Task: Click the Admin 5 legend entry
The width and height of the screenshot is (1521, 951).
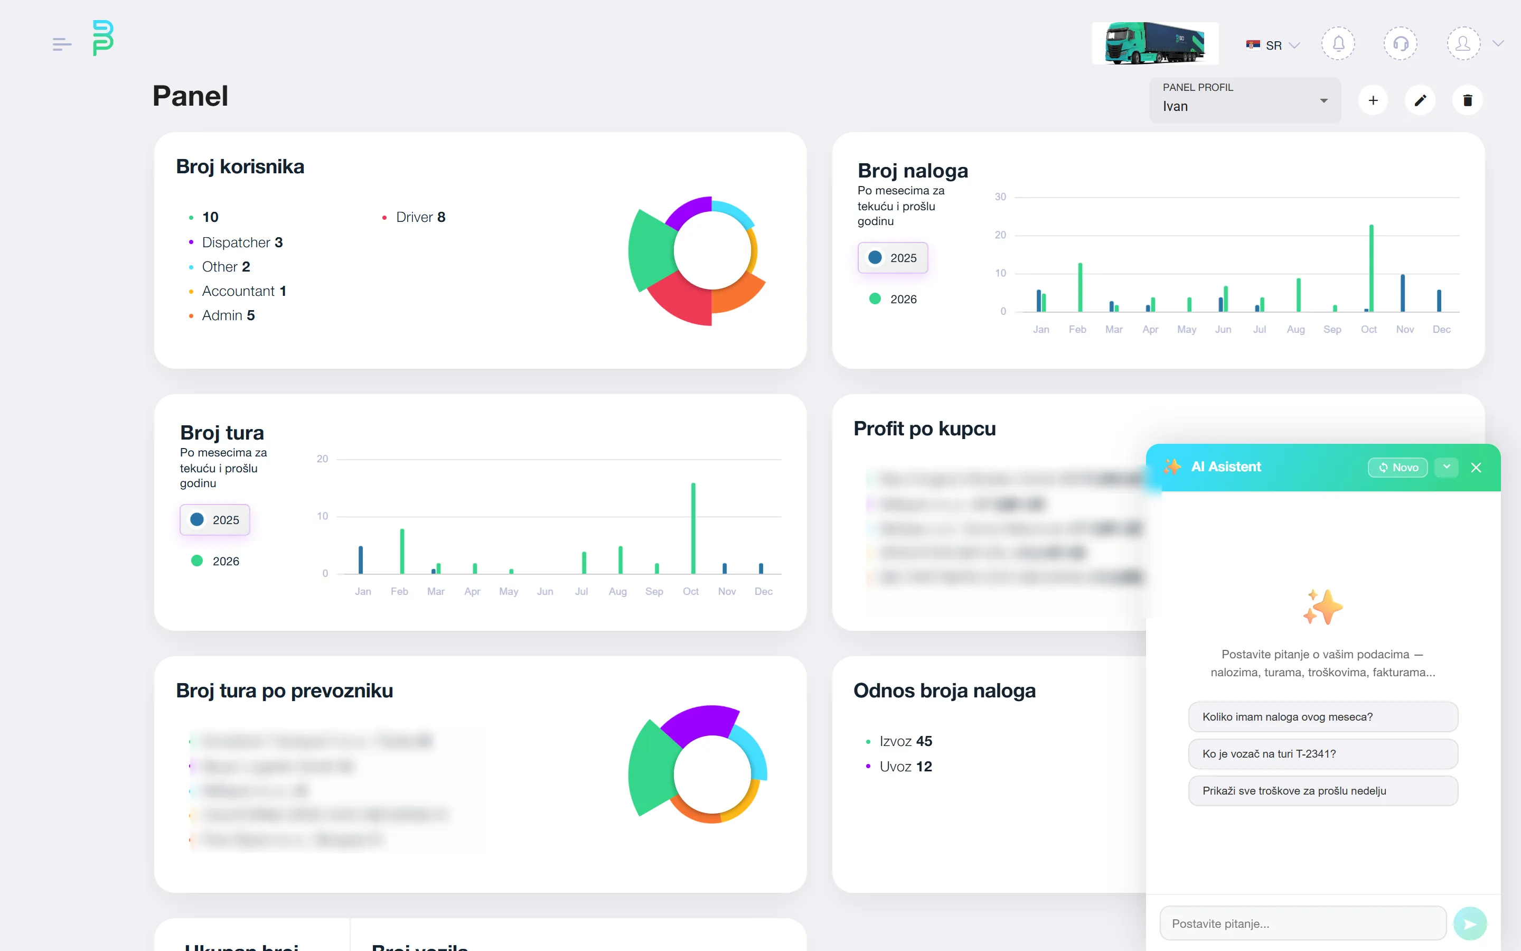Action: (222, 316)
